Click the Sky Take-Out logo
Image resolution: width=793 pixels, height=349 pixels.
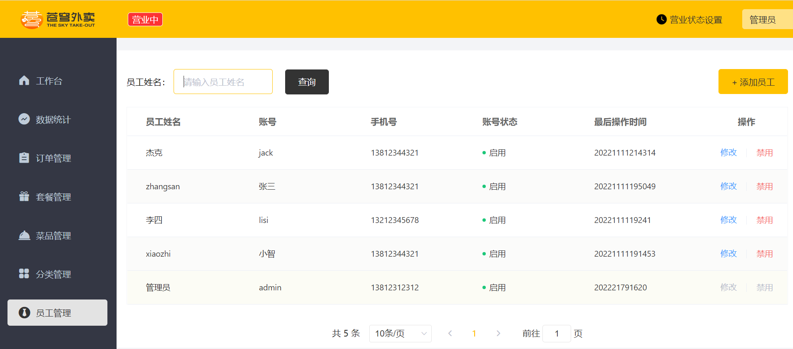click(58, 20)
